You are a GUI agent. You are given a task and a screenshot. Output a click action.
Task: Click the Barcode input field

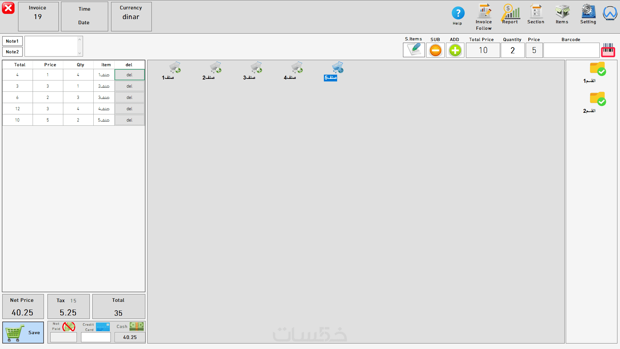coord(571,50)
